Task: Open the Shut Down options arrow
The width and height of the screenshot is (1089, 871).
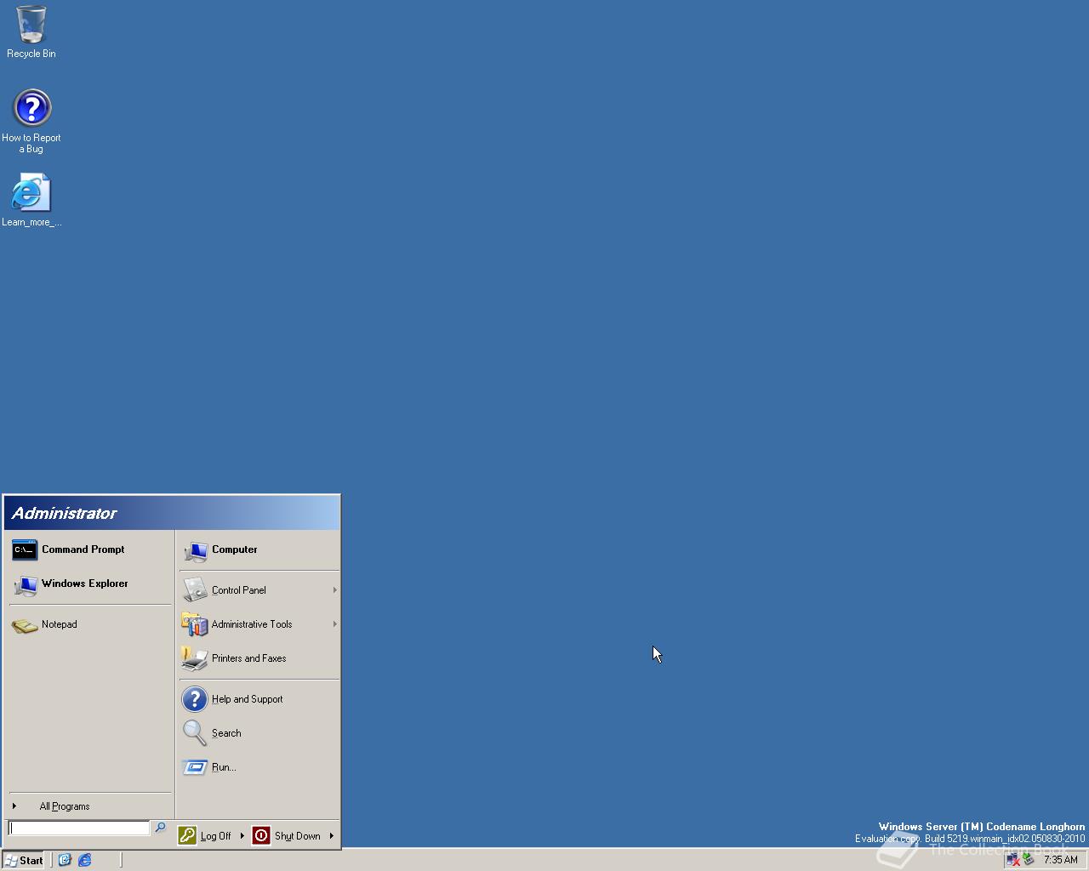Action: [332, 836]
